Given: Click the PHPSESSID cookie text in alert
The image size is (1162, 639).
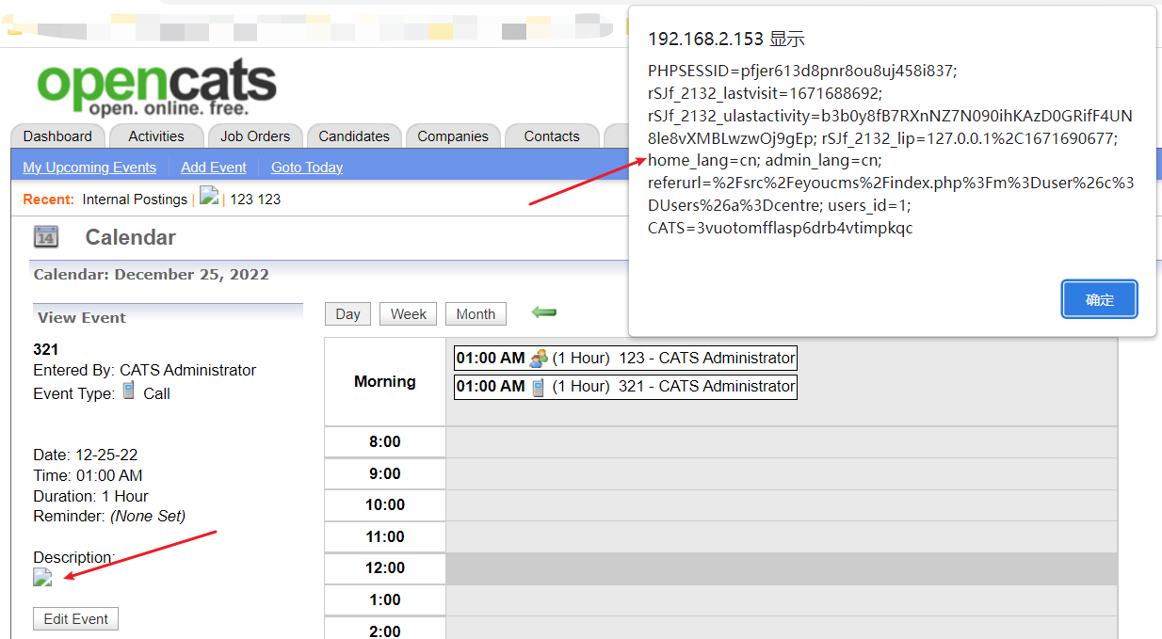Looking at the screenshot, I should [x=802, y=71].
